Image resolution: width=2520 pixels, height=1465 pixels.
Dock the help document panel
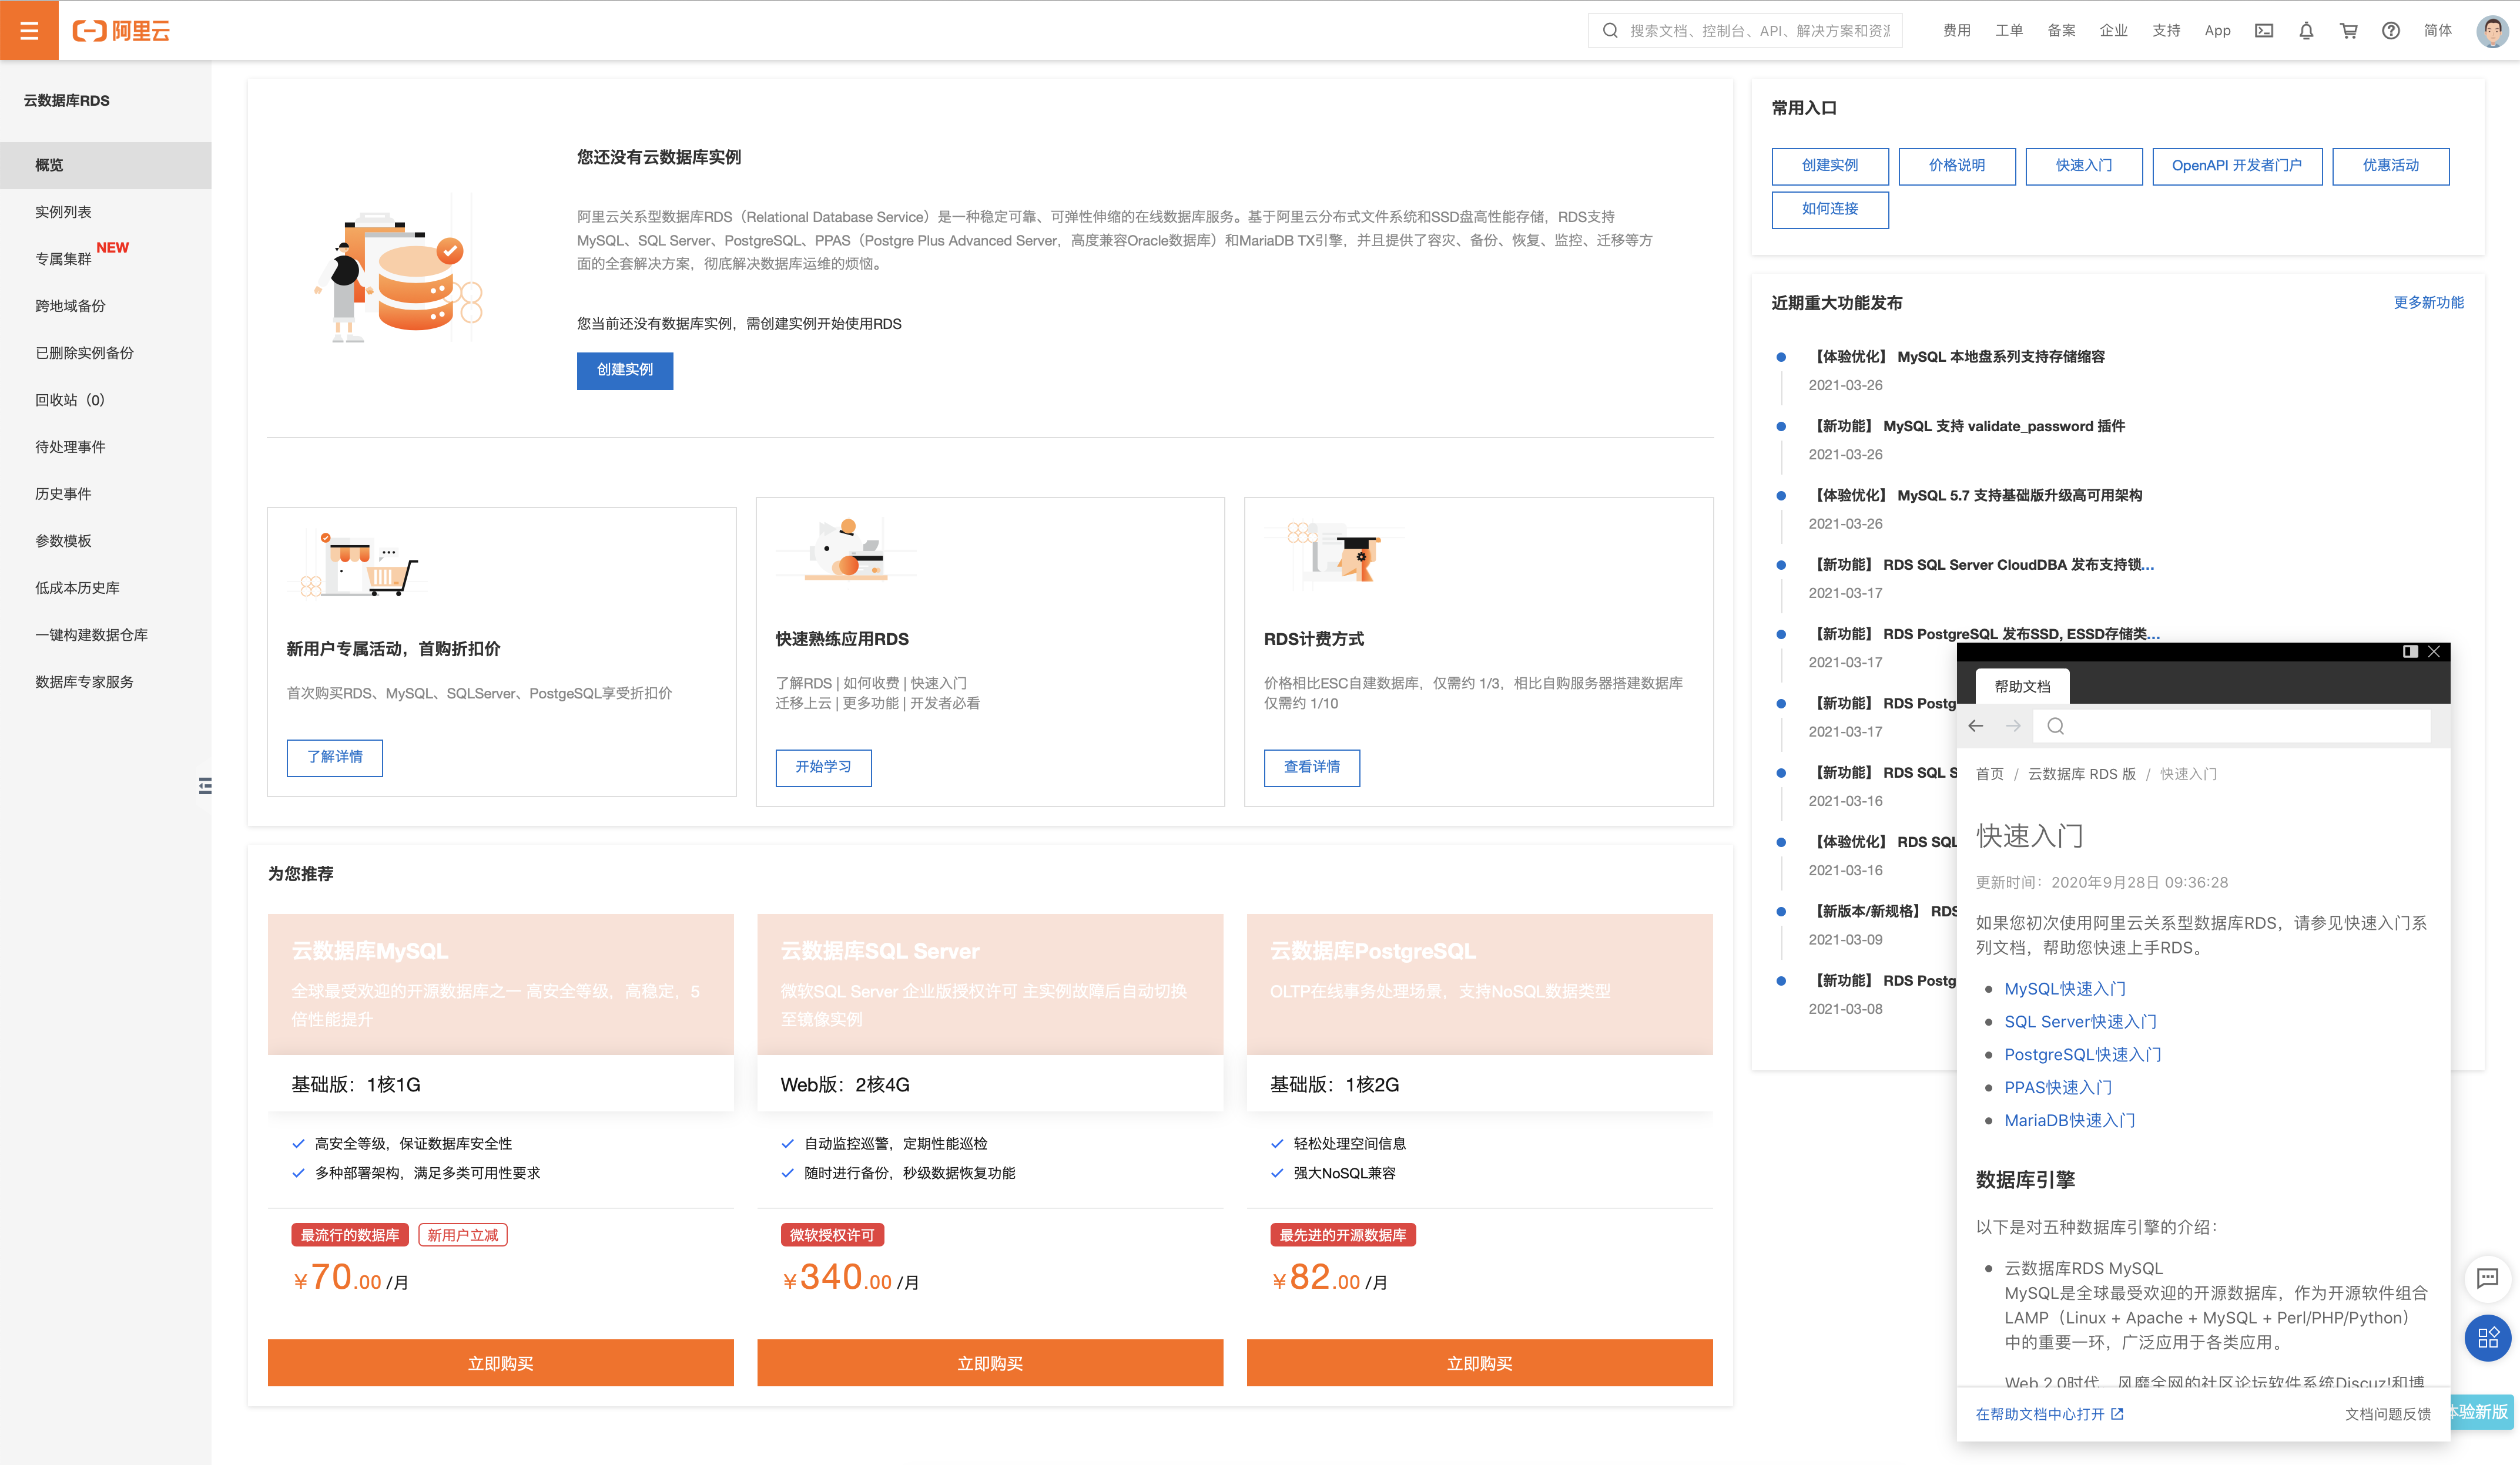tap(2410, 651)
